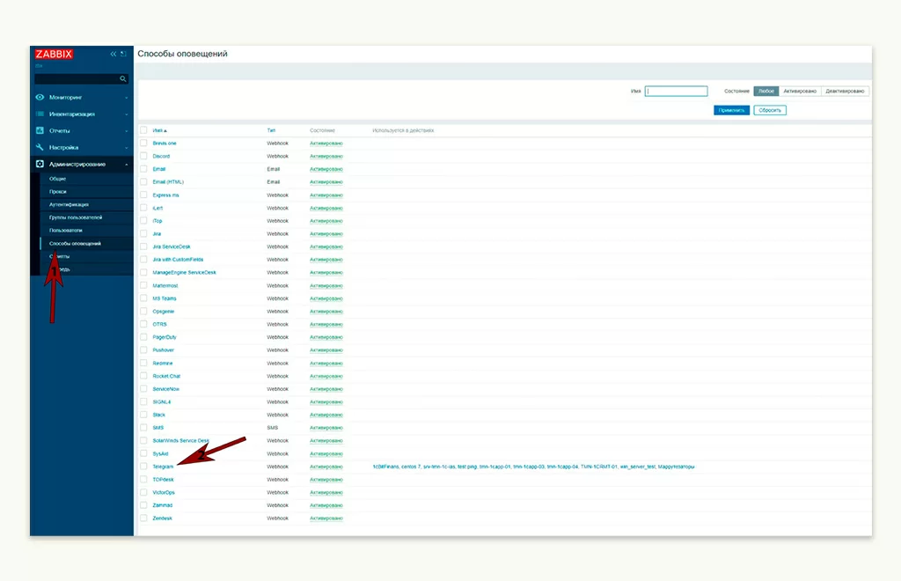Viewport: 901px width, 581px height.
Task: Collapse the Администрирование section chevron
Action: click(x=126, y=165)
